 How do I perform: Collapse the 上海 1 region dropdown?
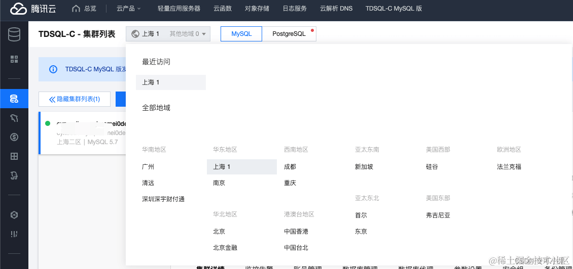[x=168, y=34]
